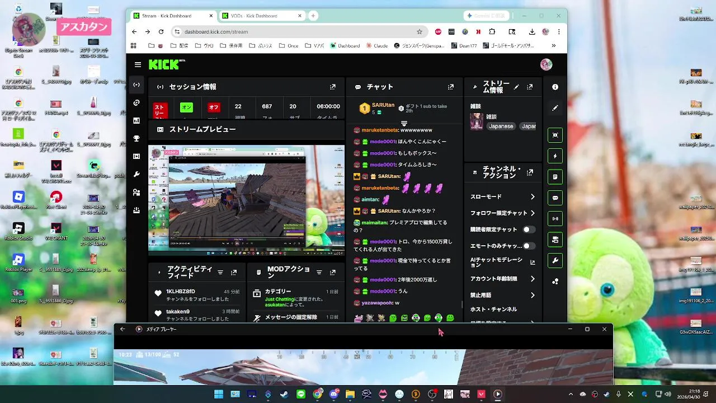This screenshot has width=716, height=403.
Task: Click the pencil edit icon in right toolbar
Action: click(x=555, y=108)
